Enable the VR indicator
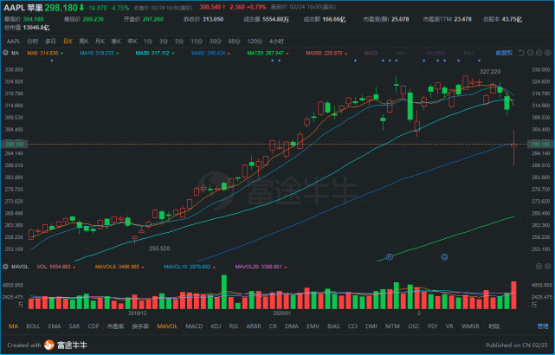The image size is (555, 355). click(449, 326)
